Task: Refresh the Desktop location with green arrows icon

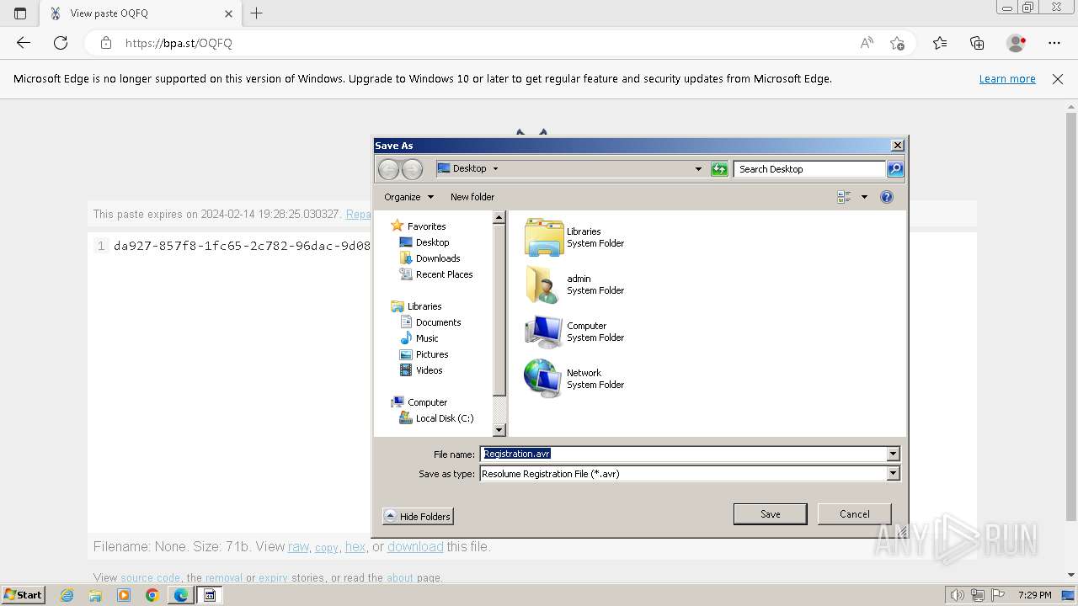Action: coord(719,169)
